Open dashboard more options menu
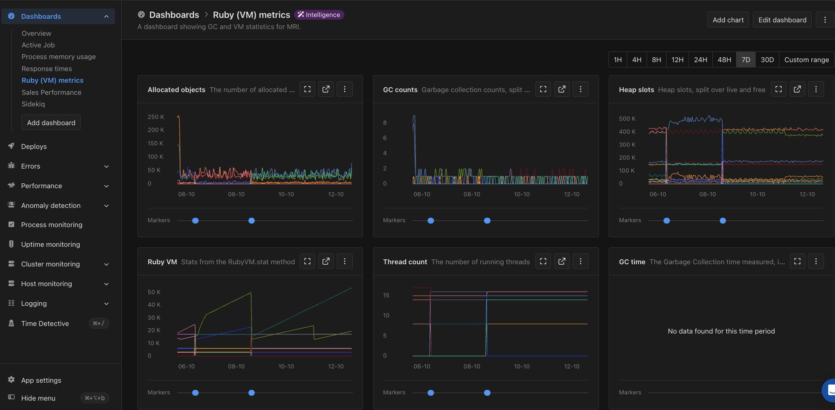The height and width of the screenshot is (410, 835). [825, 20]
